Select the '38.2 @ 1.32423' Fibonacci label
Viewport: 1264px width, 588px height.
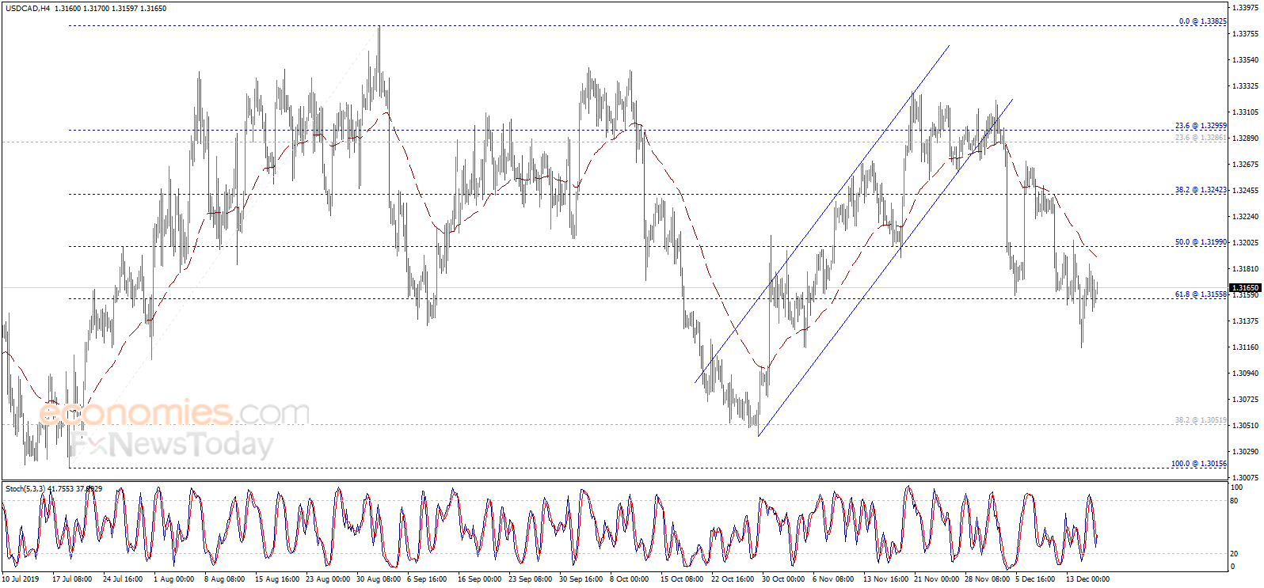[x=1201, y=190]
